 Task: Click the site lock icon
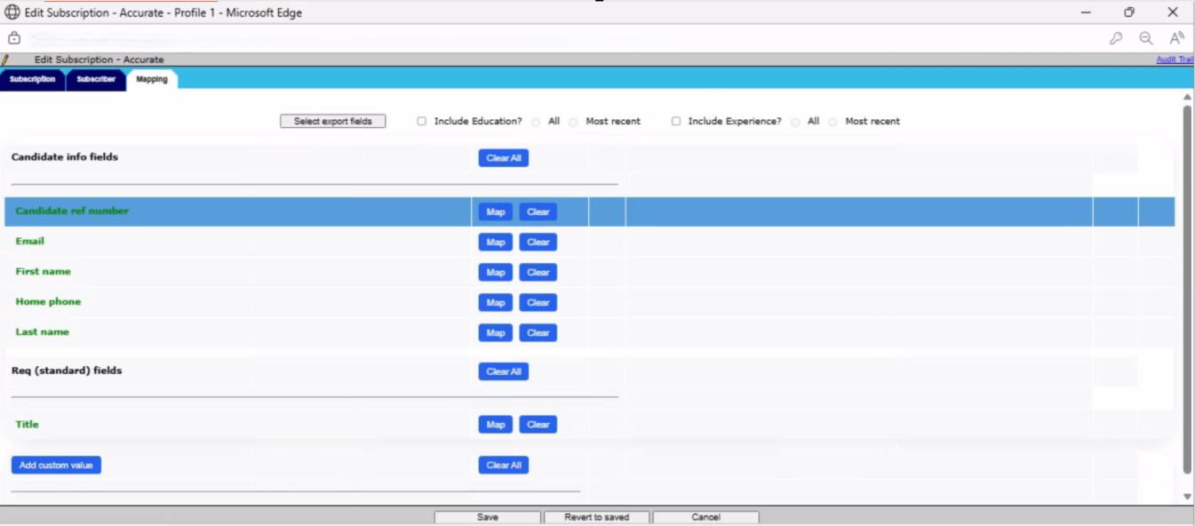[14, 38]
